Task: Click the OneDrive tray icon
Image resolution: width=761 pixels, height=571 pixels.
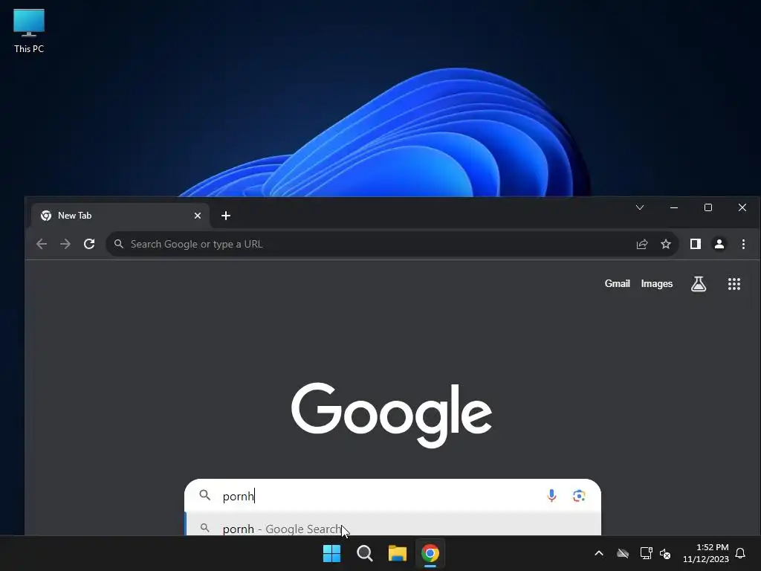Action: point(623,553)
